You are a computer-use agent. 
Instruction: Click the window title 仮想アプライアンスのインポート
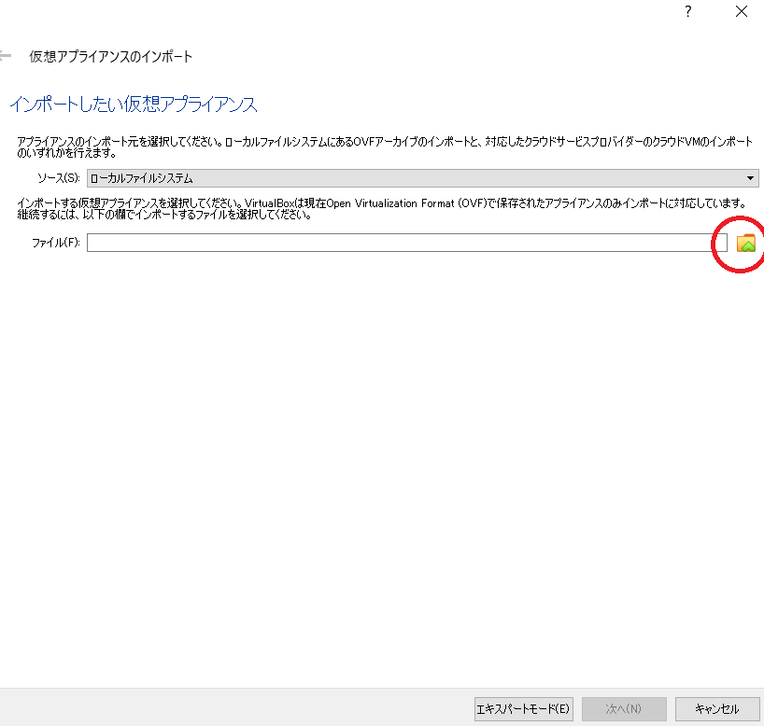pyautogui.click(x=111, y=57)
